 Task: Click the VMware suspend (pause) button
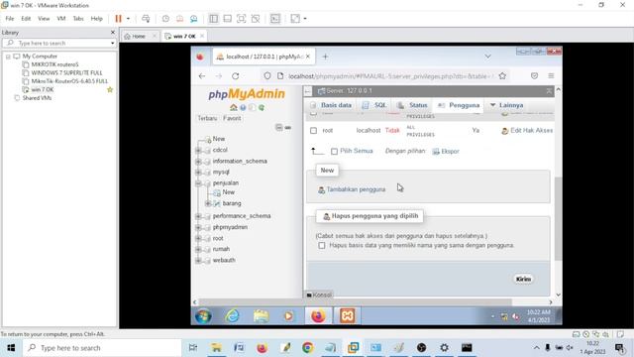(x=118, y=19)
